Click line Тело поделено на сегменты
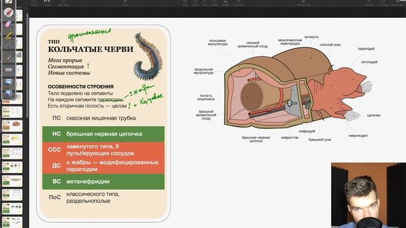The width and height of the screenshot is (406, 228). pos(80,93)
